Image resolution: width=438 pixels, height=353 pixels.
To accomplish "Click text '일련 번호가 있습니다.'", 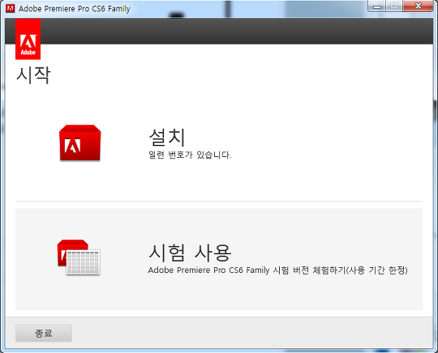I will (190, 155).
